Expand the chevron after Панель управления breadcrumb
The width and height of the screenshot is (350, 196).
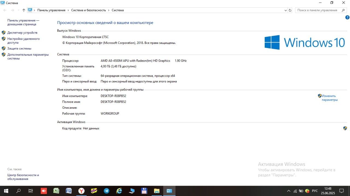point(68,10)
